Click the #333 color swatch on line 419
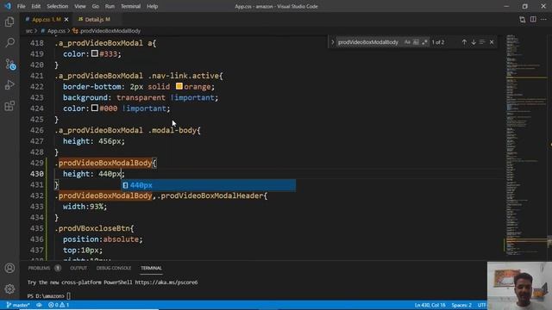Viewport: 552px width, 310px height. coord(95,53)
